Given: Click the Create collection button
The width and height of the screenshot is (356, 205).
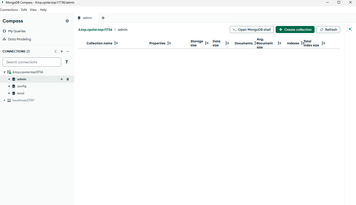Looking at the screenshot, I should pos(295,30).
